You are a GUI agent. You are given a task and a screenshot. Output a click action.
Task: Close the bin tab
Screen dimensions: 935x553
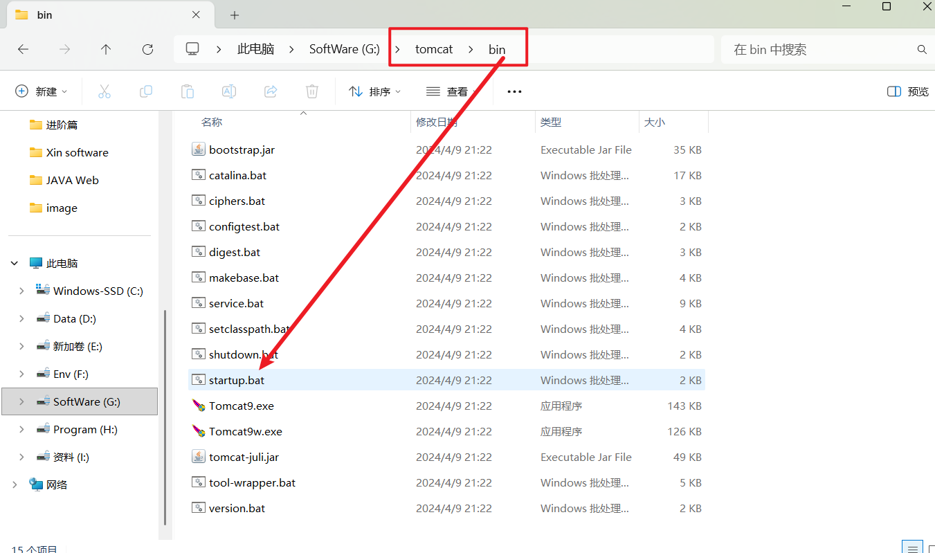click(x=197, y=15)
